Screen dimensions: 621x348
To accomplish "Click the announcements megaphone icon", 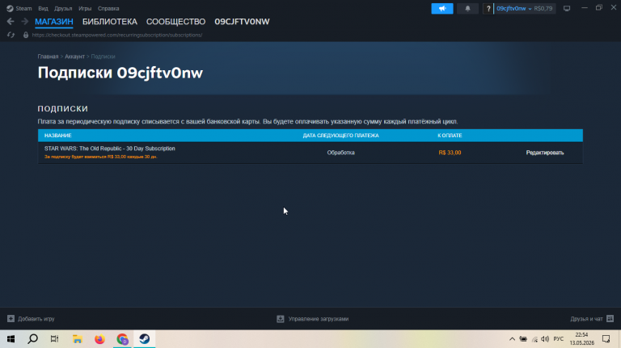I will [442, 8].
